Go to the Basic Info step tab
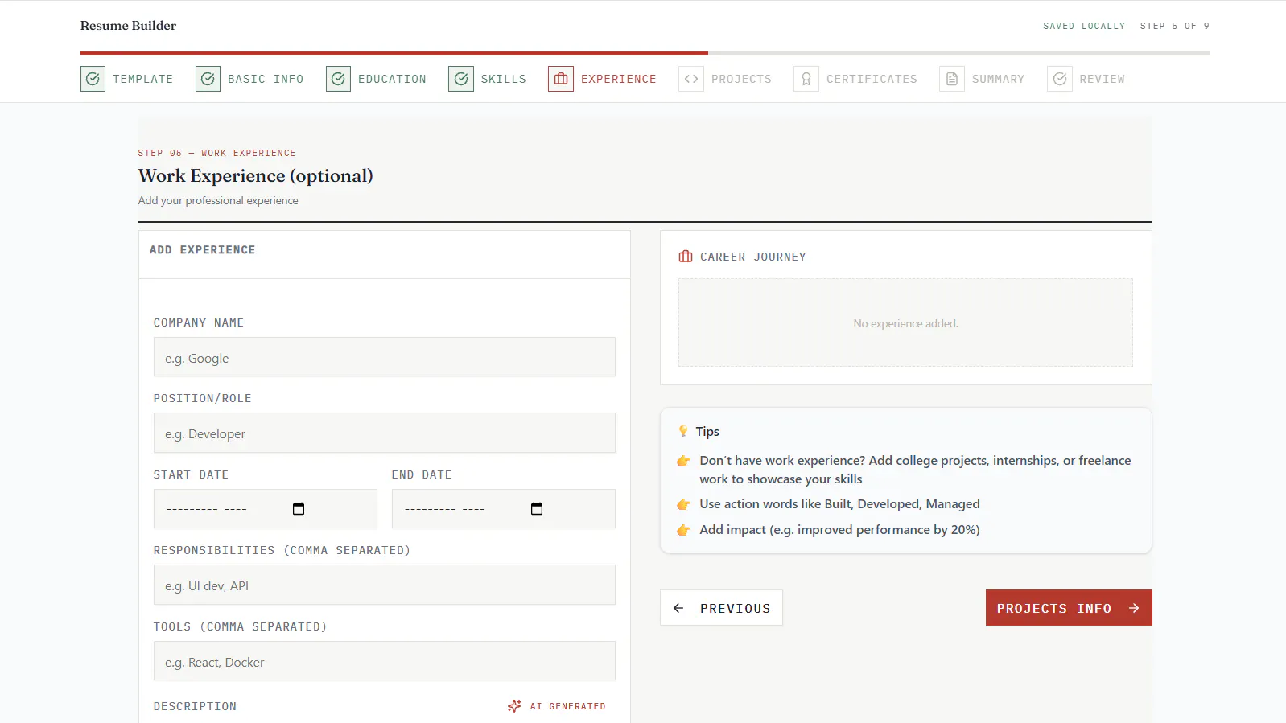Screen dimensions: 1286x723 pos(249,79)
